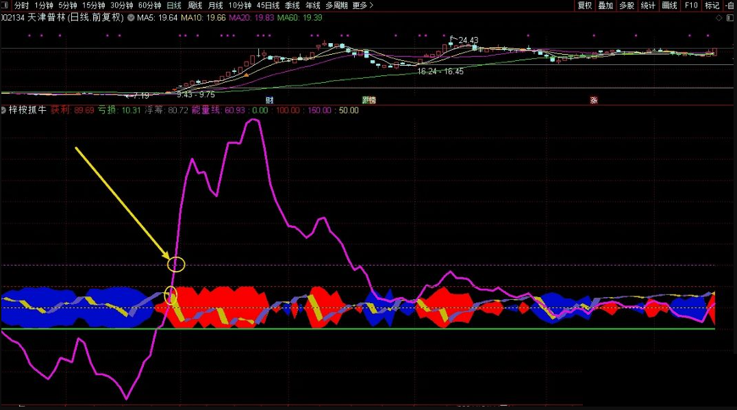Toggle the side panel layout icon
The width and height of the screenshot is (737, 410).
730,18
